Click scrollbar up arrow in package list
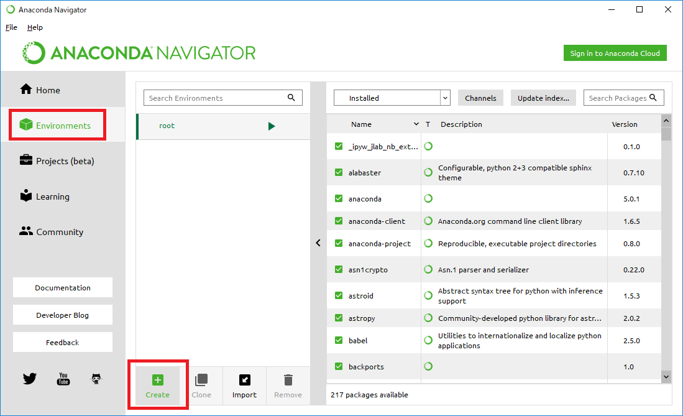The width and height of the screenshot is (683, 416). coord(666,121)
